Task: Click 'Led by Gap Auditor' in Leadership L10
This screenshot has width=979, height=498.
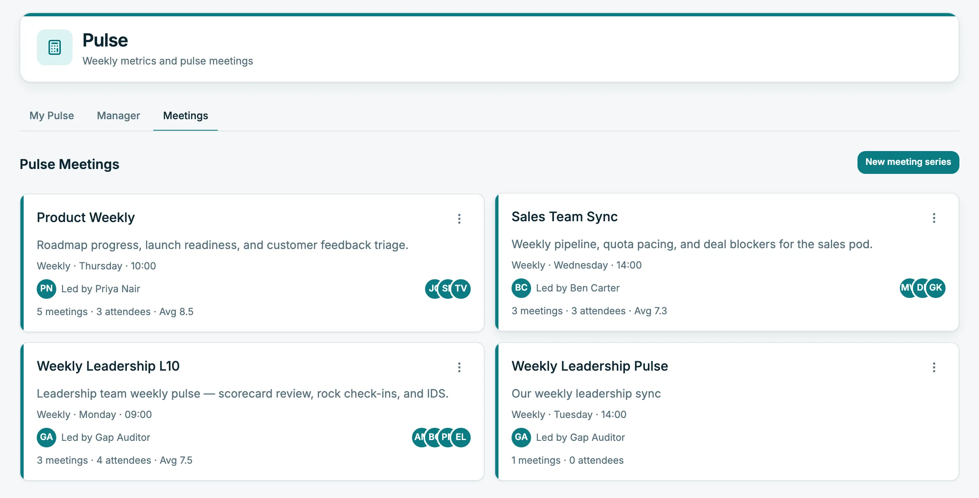Action: 106,438
